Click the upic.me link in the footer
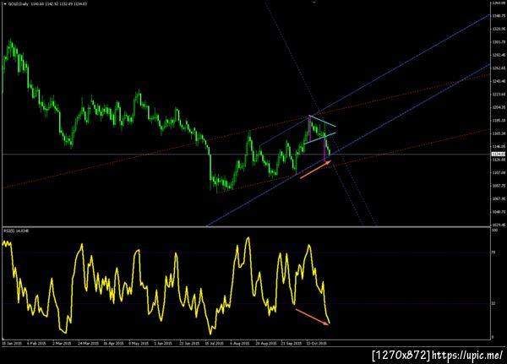 (x=467, y=356)
